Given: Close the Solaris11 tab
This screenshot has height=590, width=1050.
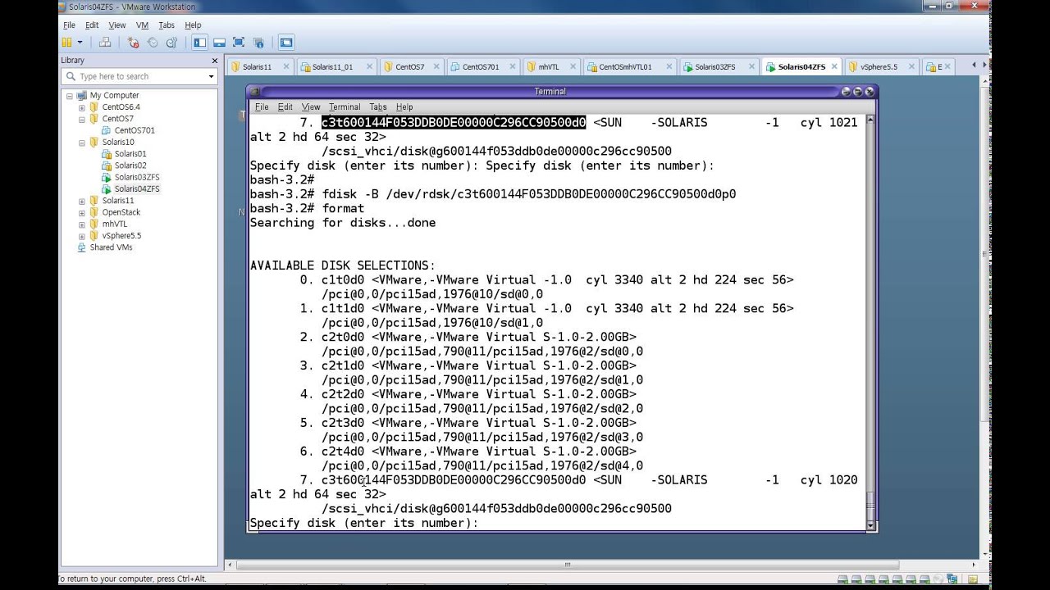Looking at the screenshot, I should 286,67.
